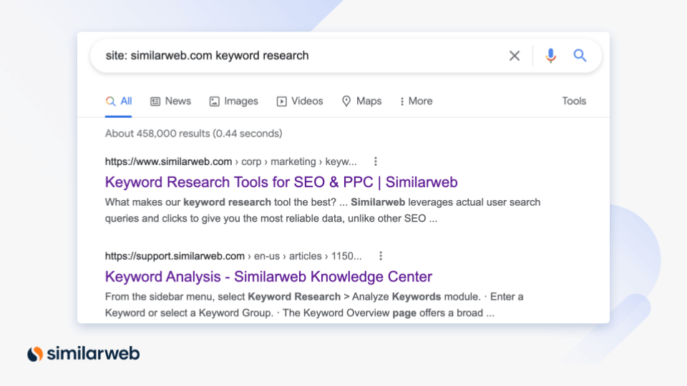Image resolution: width=687 pixels, height=386 pixels.
Task: Clear the search query with the X icon
Action: [515, 56]
